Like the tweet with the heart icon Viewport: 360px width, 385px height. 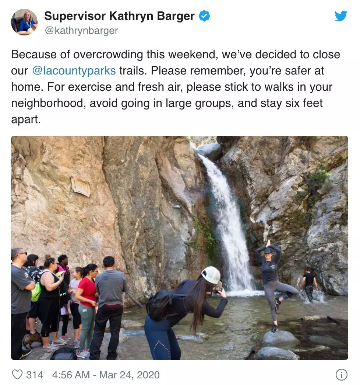(x=17, y=375)
